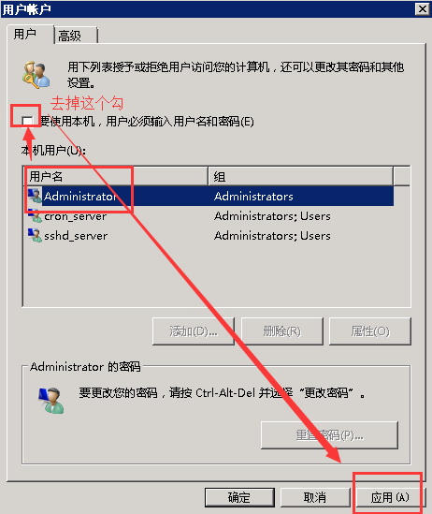This screenshot has height=514, width=432.
Task: Open 属性(O) for the selected user
Action: click(370, 331)
